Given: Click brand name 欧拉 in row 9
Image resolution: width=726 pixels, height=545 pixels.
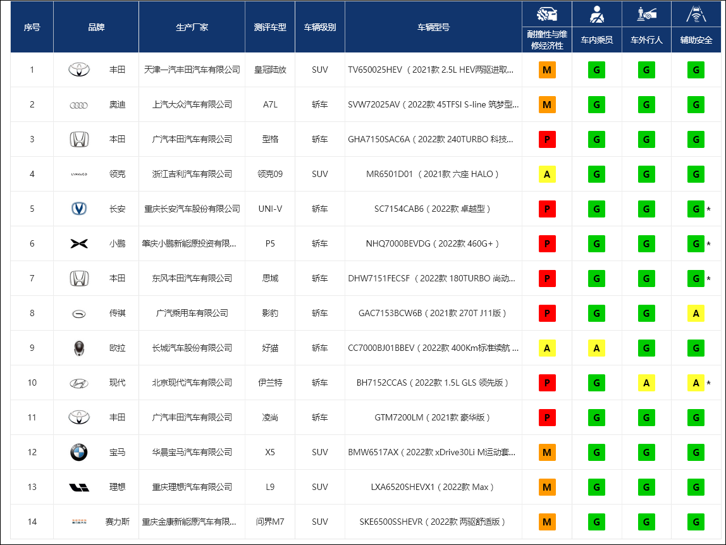Looking at the screenshot, I should click(117, 348).
